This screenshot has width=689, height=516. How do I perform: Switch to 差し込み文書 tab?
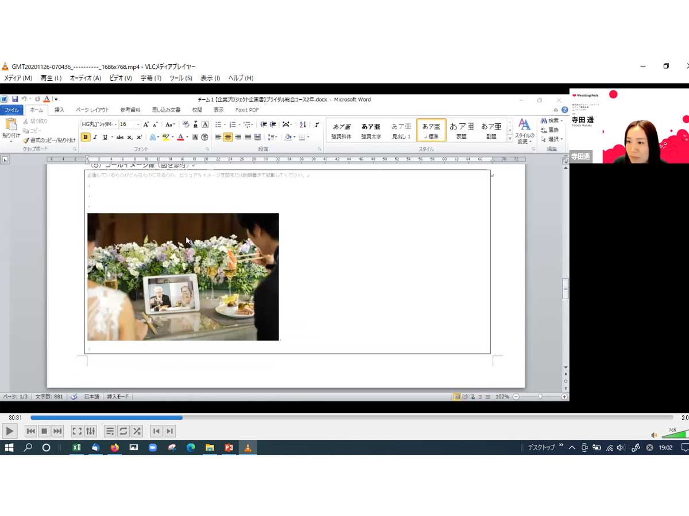point(166,110)
